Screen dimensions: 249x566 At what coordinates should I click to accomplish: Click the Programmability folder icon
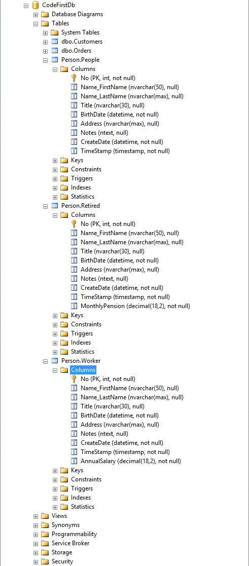(45, 534)
